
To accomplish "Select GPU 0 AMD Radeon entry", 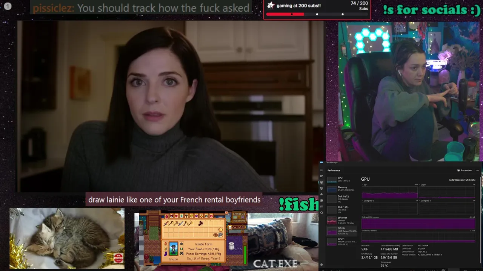I will pyautogui.click(x=342, y=231).
